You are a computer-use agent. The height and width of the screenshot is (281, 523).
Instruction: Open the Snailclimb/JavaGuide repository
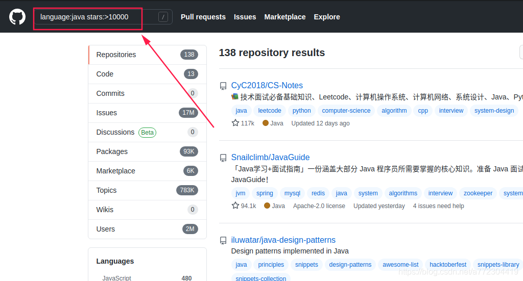(270, 157)
